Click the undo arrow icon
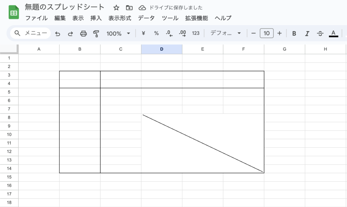This screenshot has height=207, width=347. pyautogui.click(x=58, y=33)
